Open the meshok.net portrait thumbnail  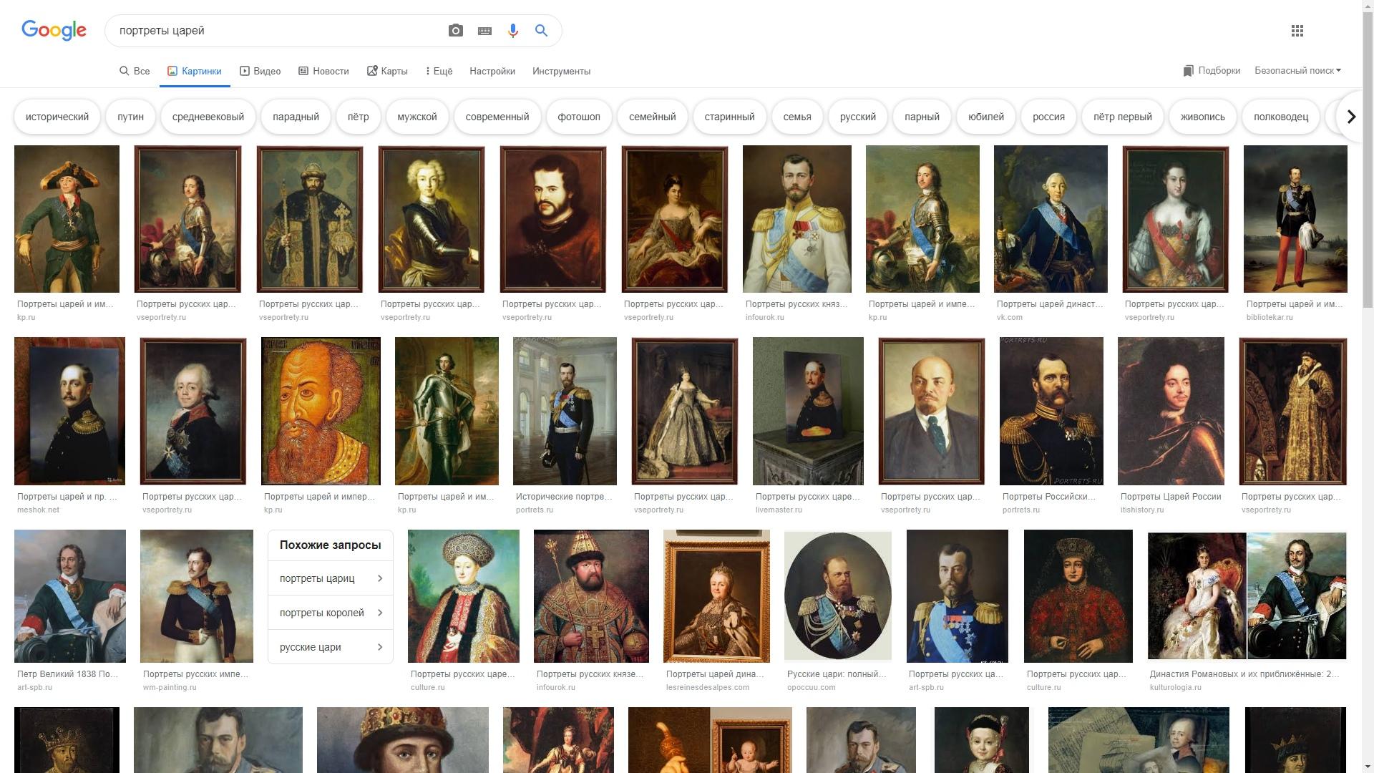pos(69,411)
